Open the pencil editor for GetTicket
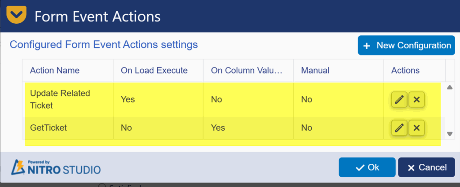 tap(398, 128)
